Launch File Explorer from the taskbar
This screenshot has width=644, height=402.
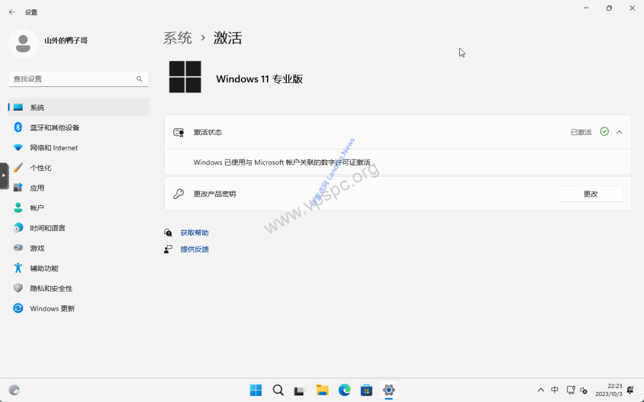tap(323, 390)
